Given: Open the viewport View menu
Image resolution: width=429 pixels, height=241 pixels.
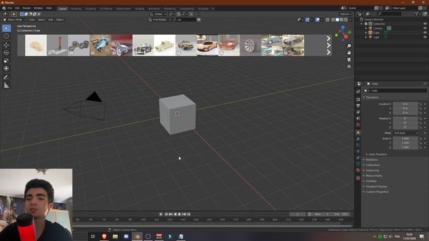Looking at the screenshot, I should point(32,19).
